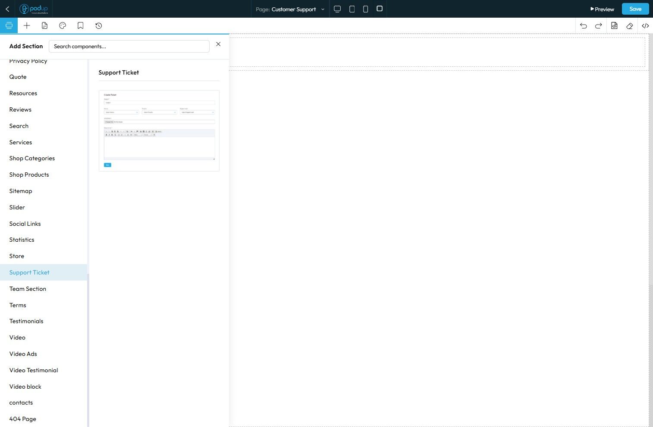Click the Support Ticket panel heading
The width and height of the screenshot is (653, 427).
click(119, 72)
